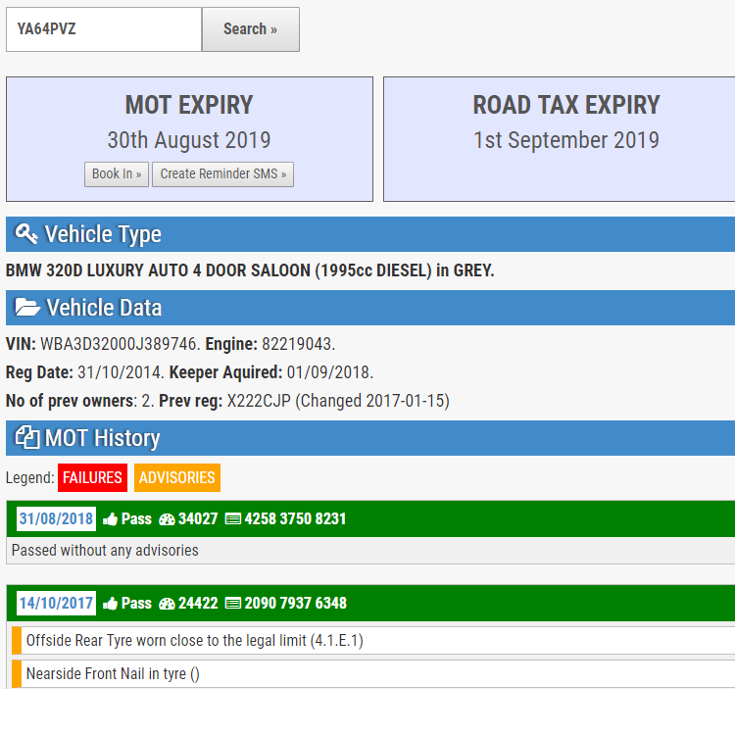735x735 pixels.
Task: Open the 14/10/2017 MOT date link
Action: pos(56,603)
